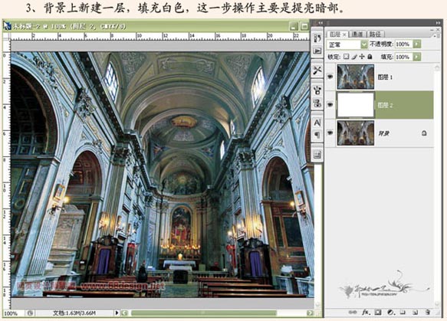The height and width of the screenshot is (321, 447).
Task: Click 图层 1 thumbnail
Action: (x=356, y=77)
